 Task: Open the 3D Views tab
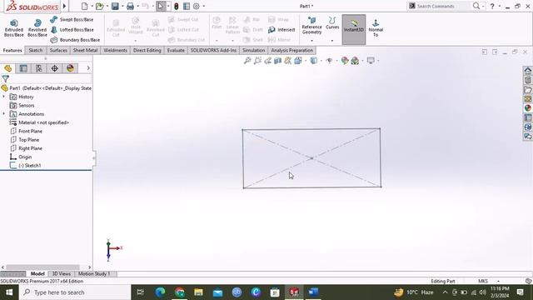61,274
